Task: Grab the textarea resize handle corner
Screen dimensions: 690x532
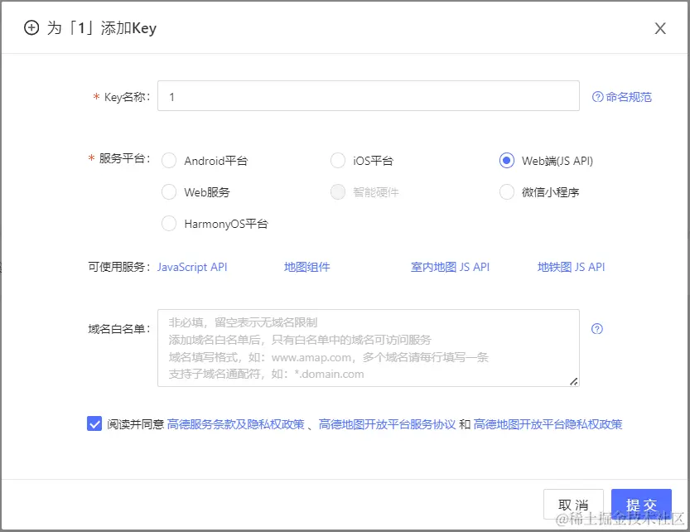Action: (x=574, y=381)
